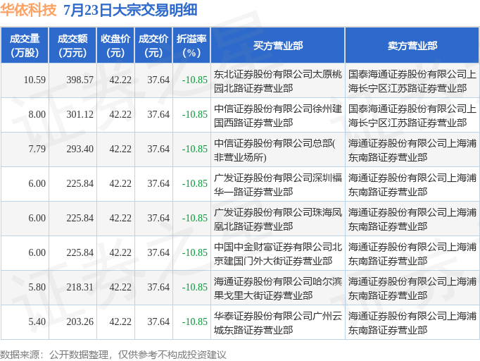The image size is (480, 361).
Task: Select the 卖方营业部 column header
Action: (412, 46)
